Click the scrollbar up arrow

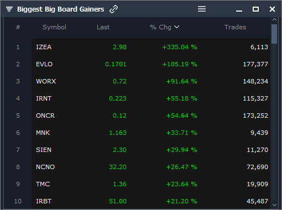click(274, 19)
